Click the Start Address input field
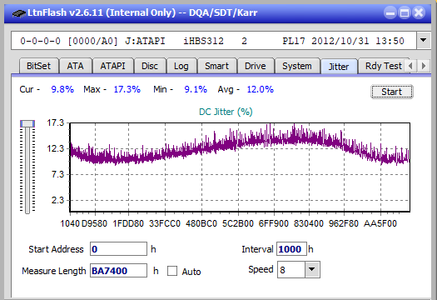 coord(118,249)
